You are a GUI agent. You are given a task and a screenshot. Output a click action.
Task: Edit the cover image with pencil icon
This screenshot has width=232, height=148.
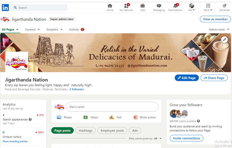pos(224,40)
